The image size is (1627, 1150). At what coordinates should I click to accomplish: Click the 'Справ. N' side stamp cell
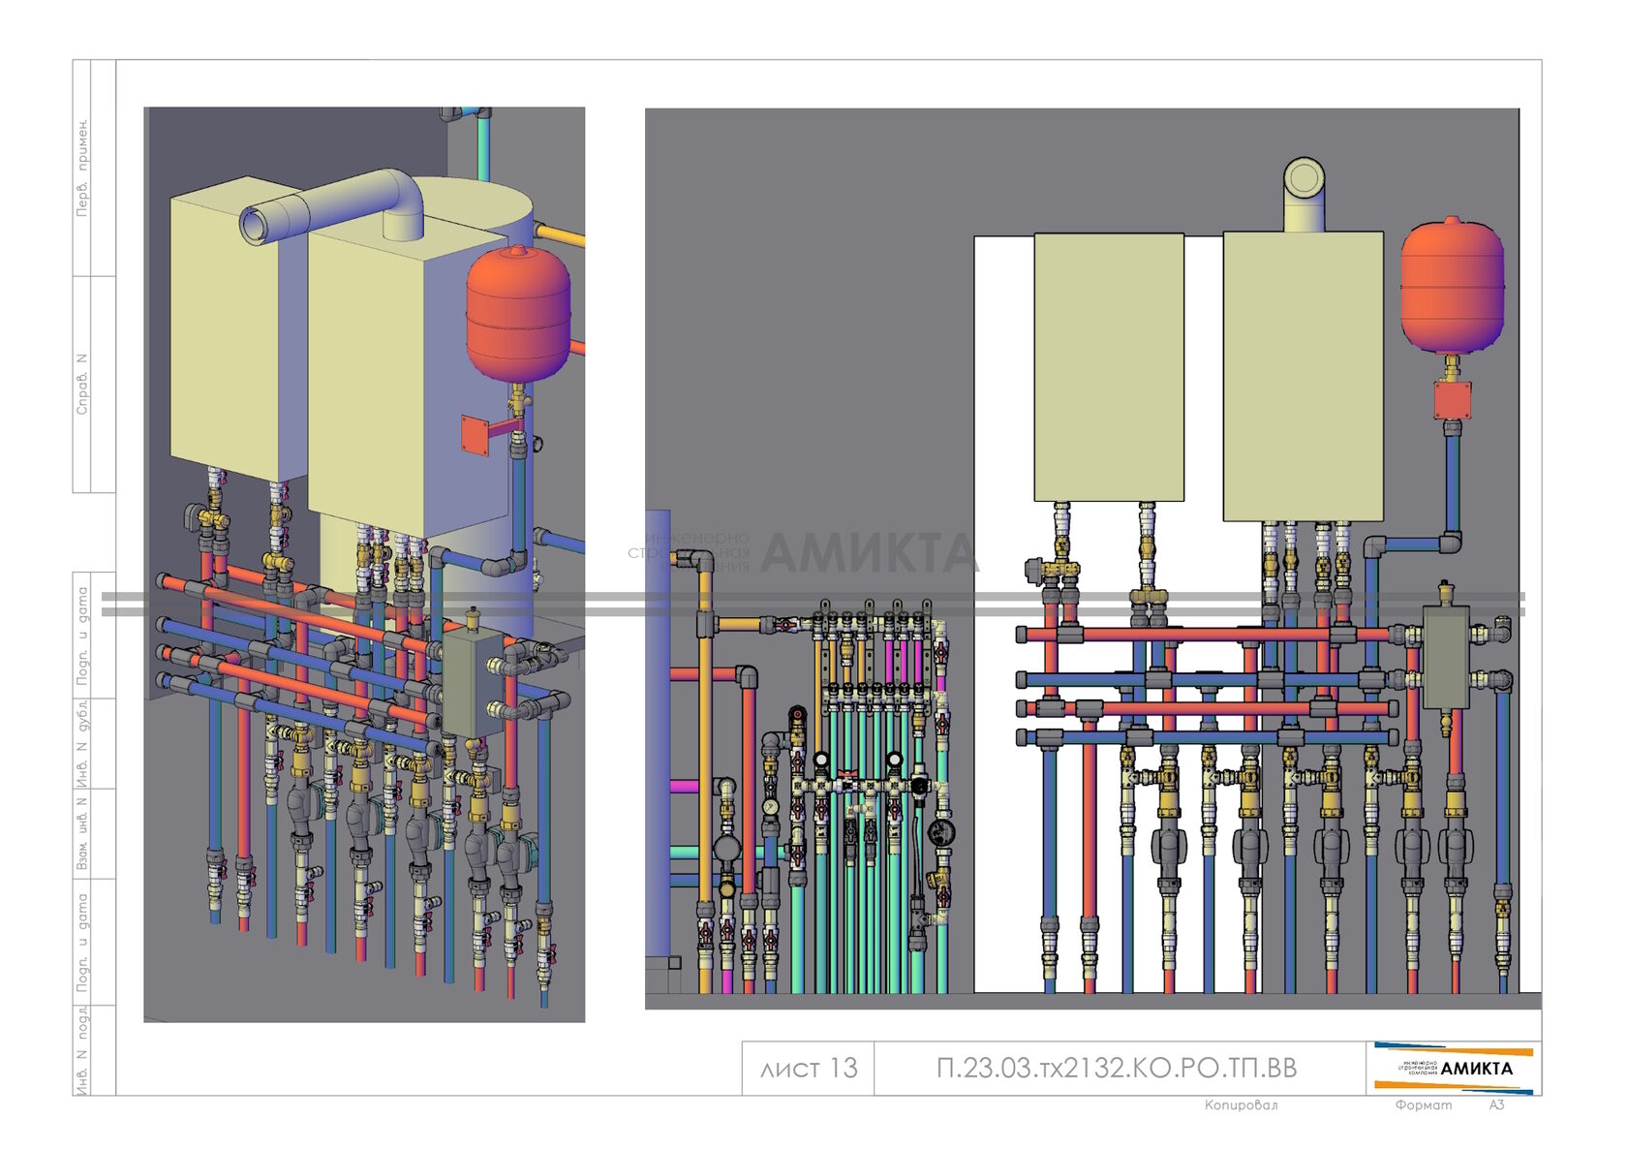point(82,385)
